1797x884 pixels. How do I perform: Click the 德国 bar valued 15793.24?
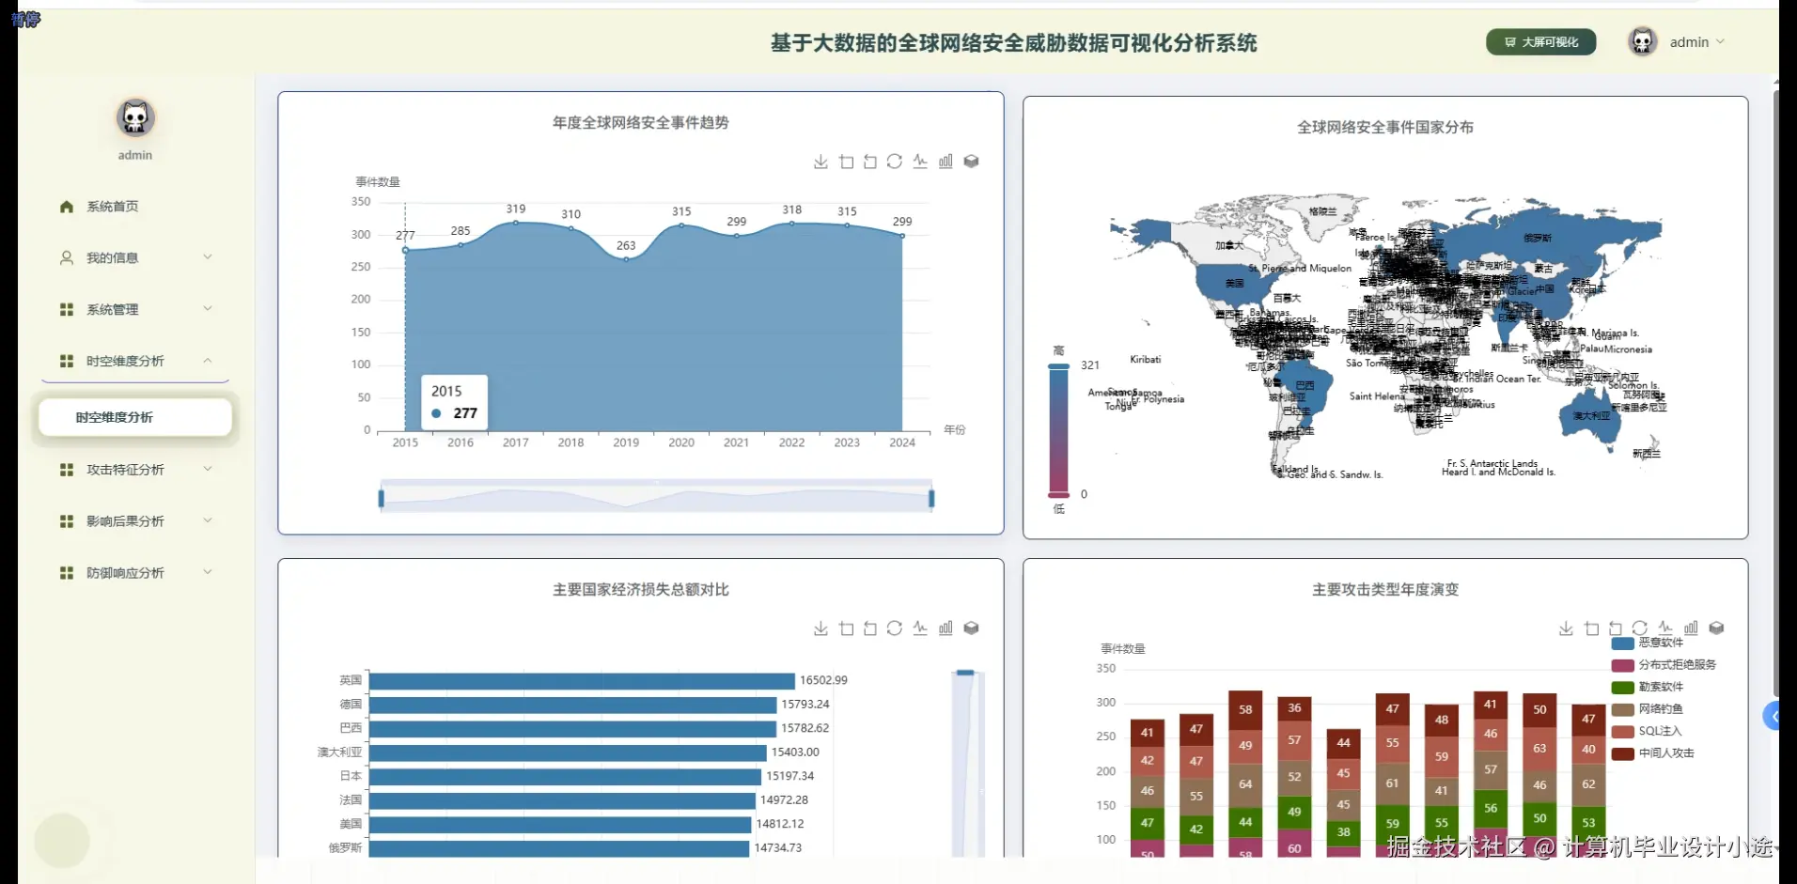point(573,705)
